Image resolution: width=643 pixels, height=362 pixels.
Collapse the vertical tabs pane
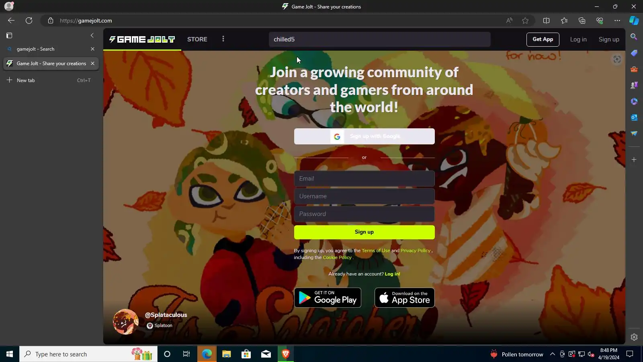92,35
